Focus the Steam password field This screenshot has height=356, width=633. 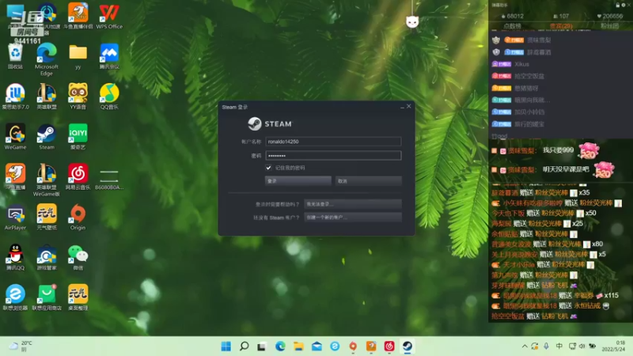point(333,155)
